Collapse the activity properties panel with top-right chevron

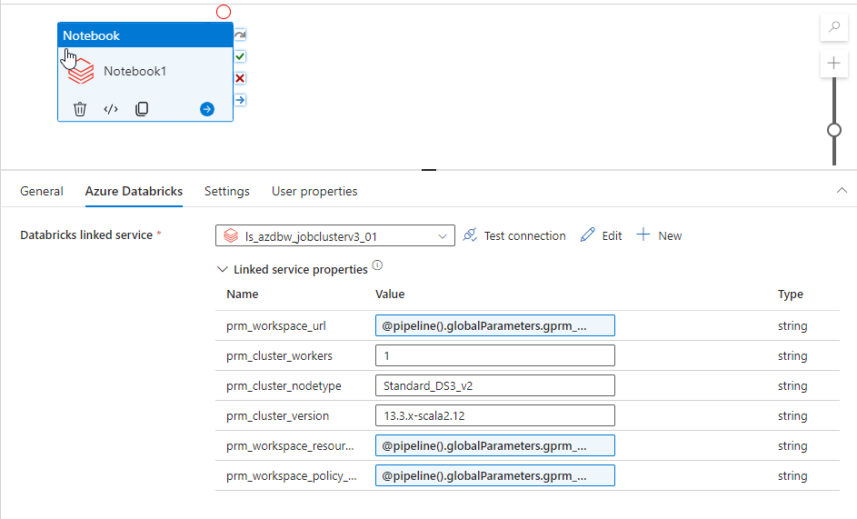click(842, 190)
